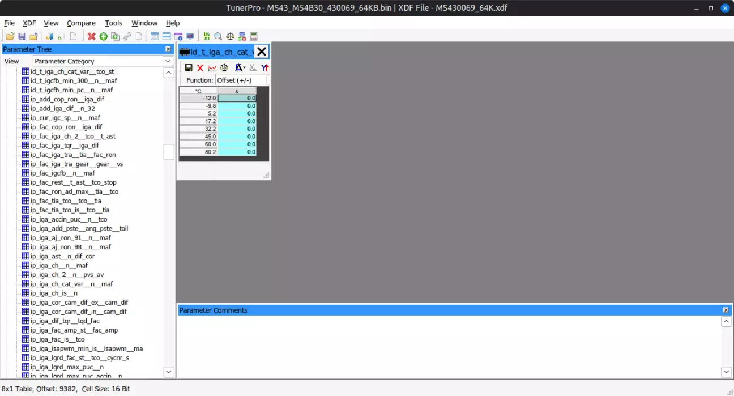Image resolution: width=734 pixels, height=396 pixels.
Task: Click the graph view icon in table editor
Action: pos(212,68)
